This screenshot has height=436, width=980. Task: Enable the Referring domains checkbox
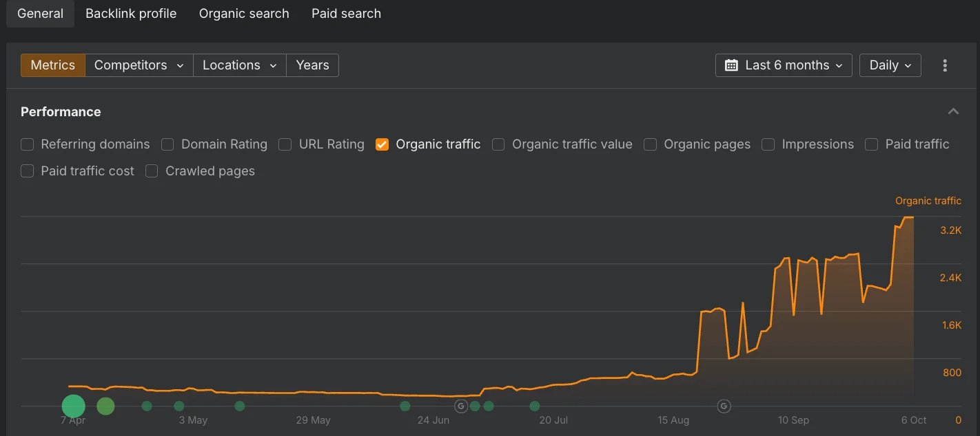pyautogui.click(x=28, y=144)
